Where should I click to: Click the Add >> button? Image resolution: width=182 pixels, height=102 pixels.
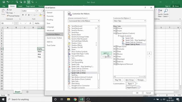[106, 53]
